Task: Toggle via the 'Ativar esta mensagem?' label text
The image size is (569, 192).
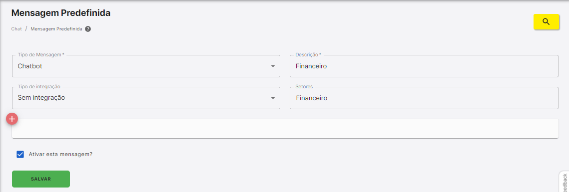Action: 60,154
